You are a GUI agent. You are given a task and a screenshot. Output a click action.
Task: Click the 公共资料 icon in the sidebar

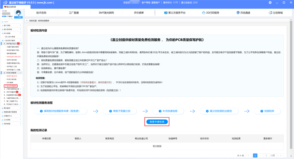tap(2, 120)
